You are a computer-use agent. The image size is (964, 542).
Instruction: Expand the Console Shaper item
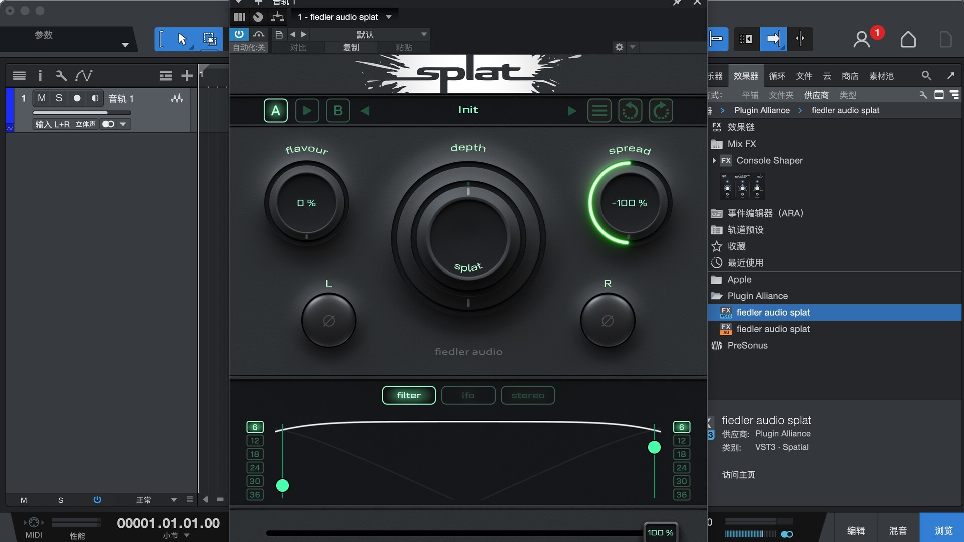[x=714, y=161]
